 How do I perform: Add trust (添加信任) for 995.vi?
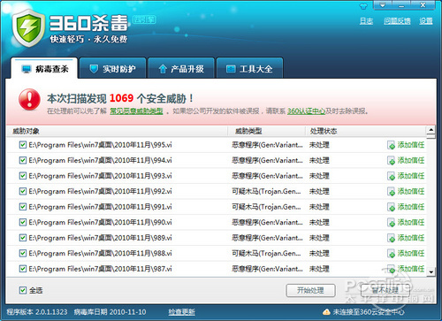[x=411, y=145]
